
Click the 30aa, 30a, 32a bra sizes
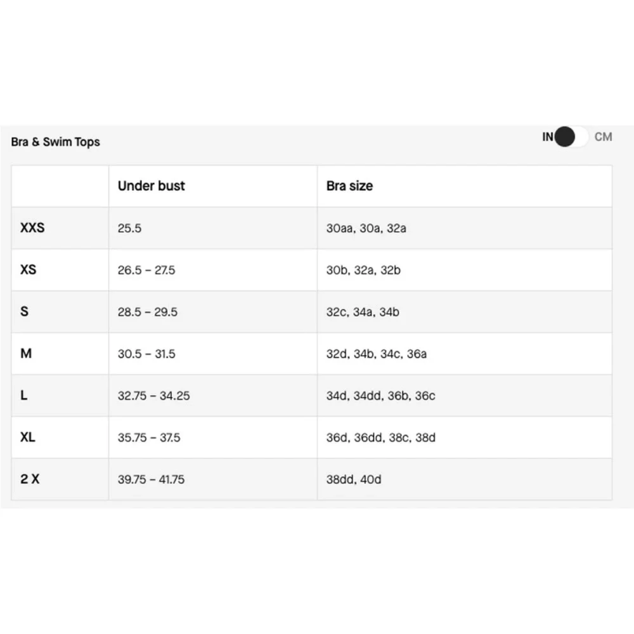pos(366,228)
